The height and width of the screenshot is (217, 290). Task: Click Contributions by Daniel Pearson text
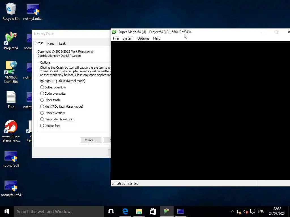point(59,56)
